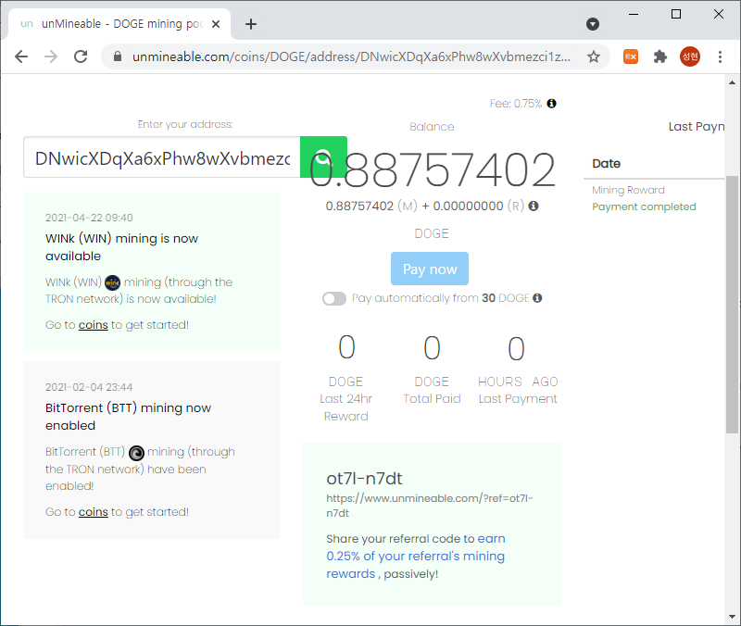The image size is (741, 626).
Task: Click the info icon next to Fee: 0.75%
Action: click(x=551, y=104)
